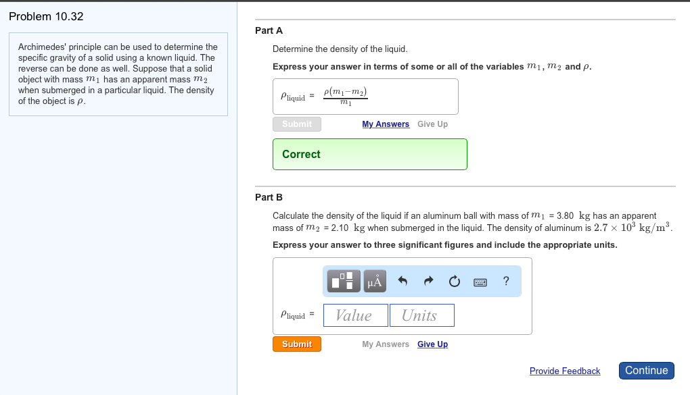Click the disabled Submit button in Part A
Viewport: 690px width, 395px height.
pos(296,124)
